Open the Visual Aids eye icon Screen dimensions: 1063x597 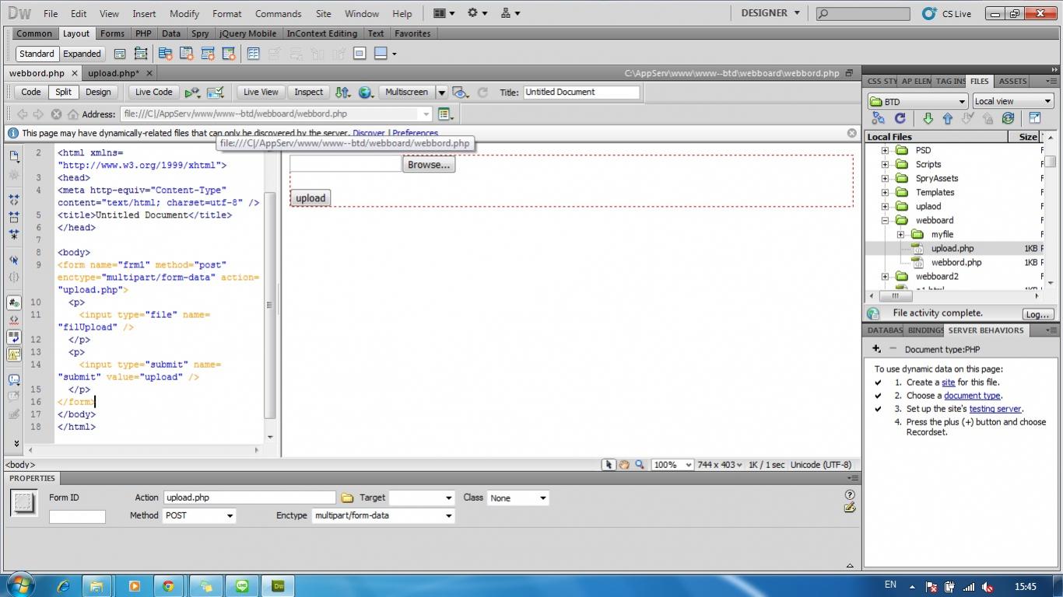pos(461,92)
